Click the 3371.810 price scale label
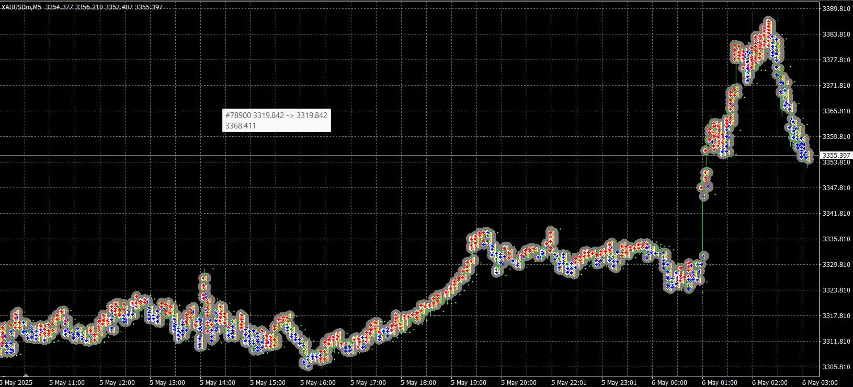The image size is (853, 387). [836, 86]
